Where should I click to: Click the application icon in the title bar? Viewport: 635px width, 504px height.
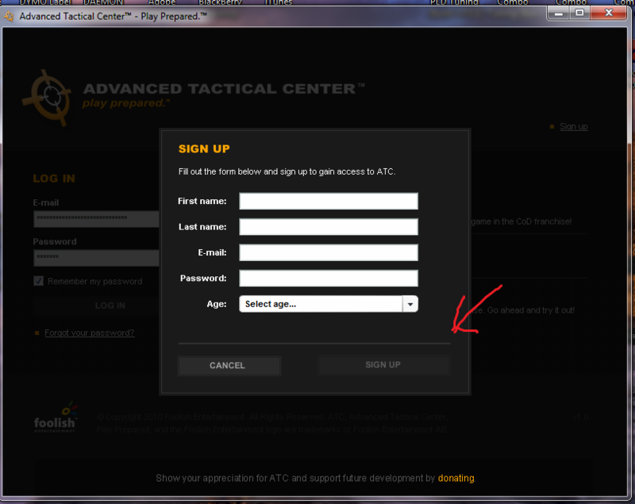pos(9,15)
